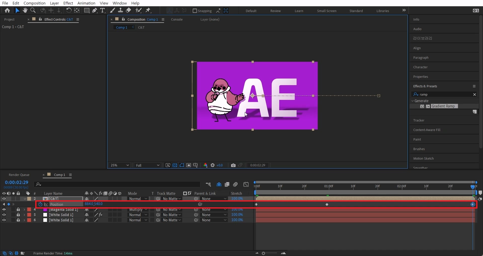Expand layer 5 White Solid 1
This screenshot has width=483, height=256.
click(x=24, y=215)
